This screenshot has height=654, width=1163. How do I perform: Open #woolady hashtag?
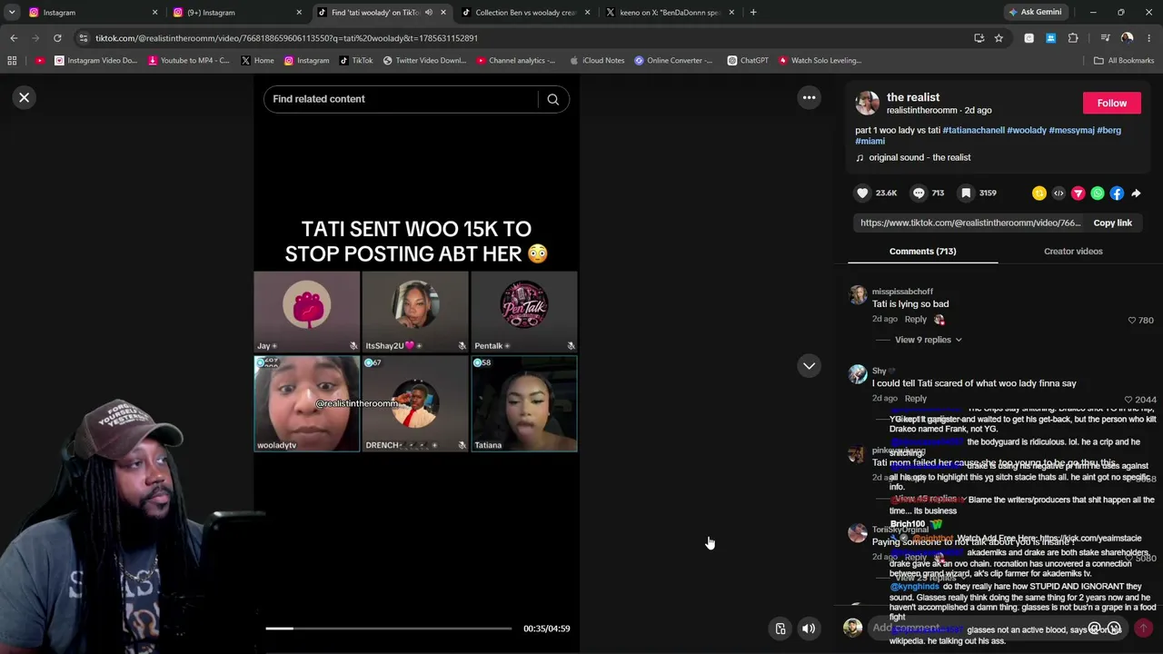(x=1027, y=130)
